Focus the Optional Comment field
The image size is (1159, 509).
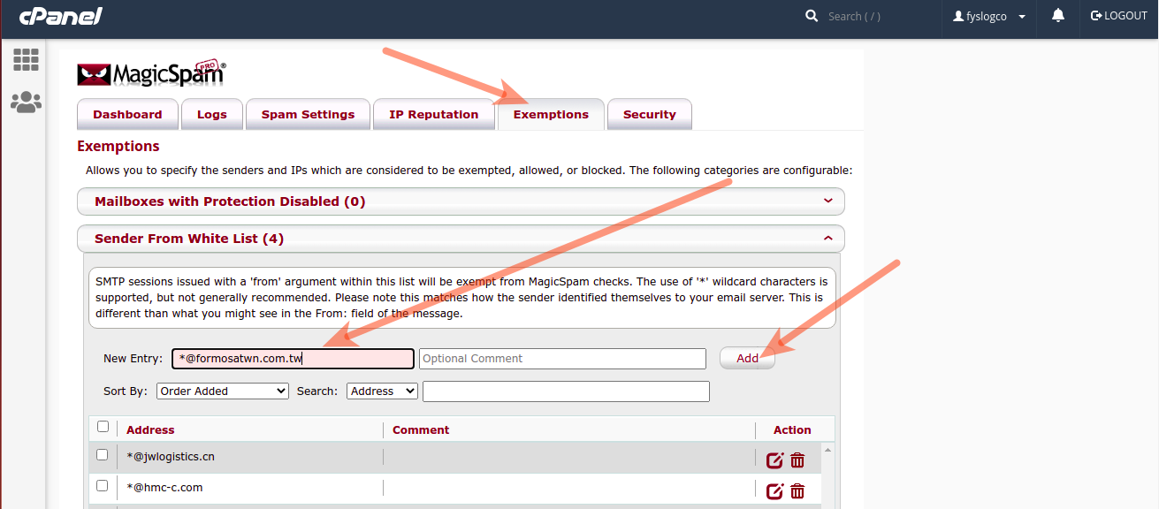(562, 359)
